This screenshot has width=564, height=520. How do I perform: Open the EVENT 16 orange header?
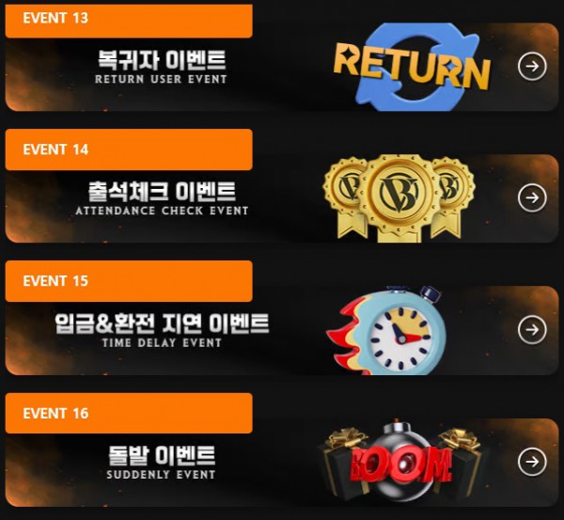pyautogui.click(x=129, y=413)
